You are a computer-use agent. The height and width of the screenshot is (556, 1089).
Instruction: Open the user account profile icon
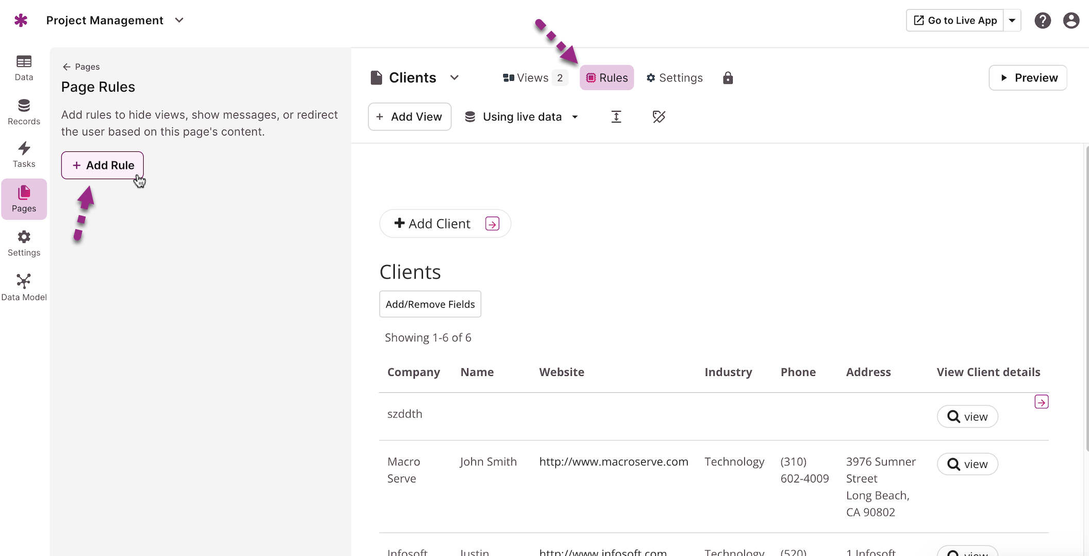[x=1071, y=21]
